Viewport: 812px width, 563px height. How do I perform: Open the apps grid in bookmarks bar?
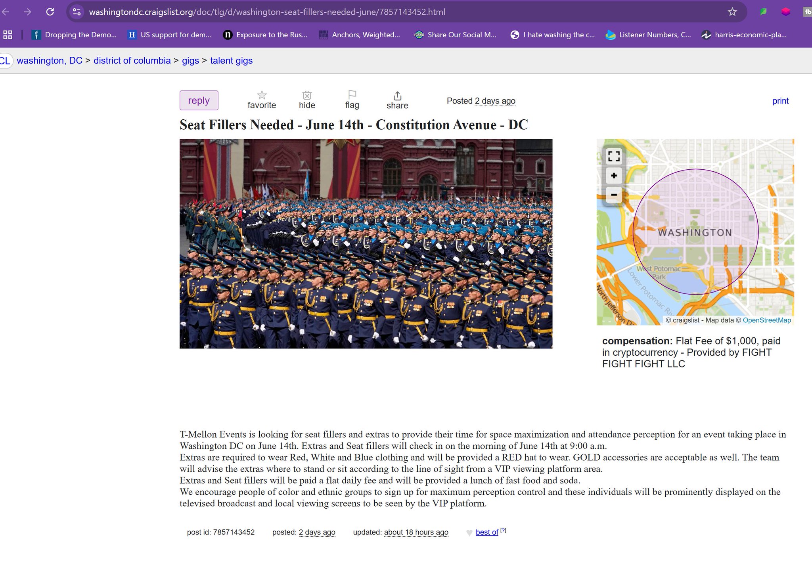point(8,35)
